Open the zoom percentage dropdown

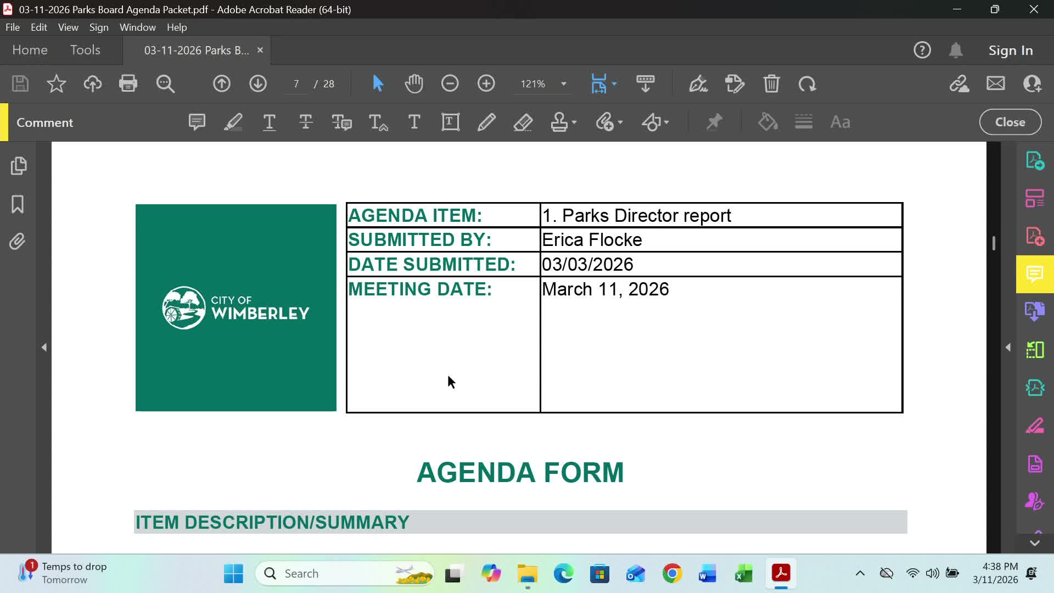[x=563, y=83]
